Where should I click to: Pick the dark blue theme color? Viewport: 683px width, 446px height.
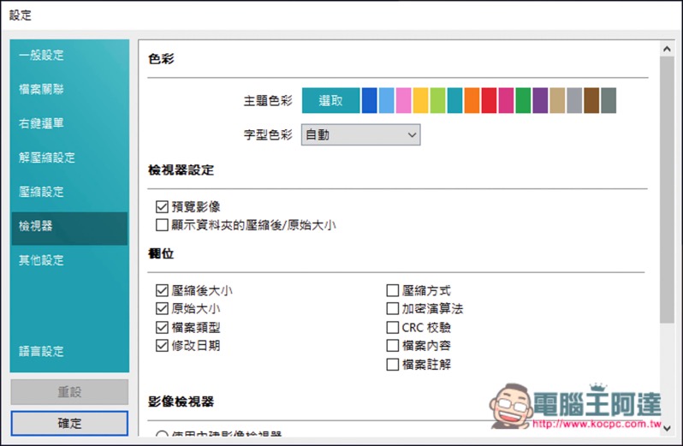(x=370, y=101)
